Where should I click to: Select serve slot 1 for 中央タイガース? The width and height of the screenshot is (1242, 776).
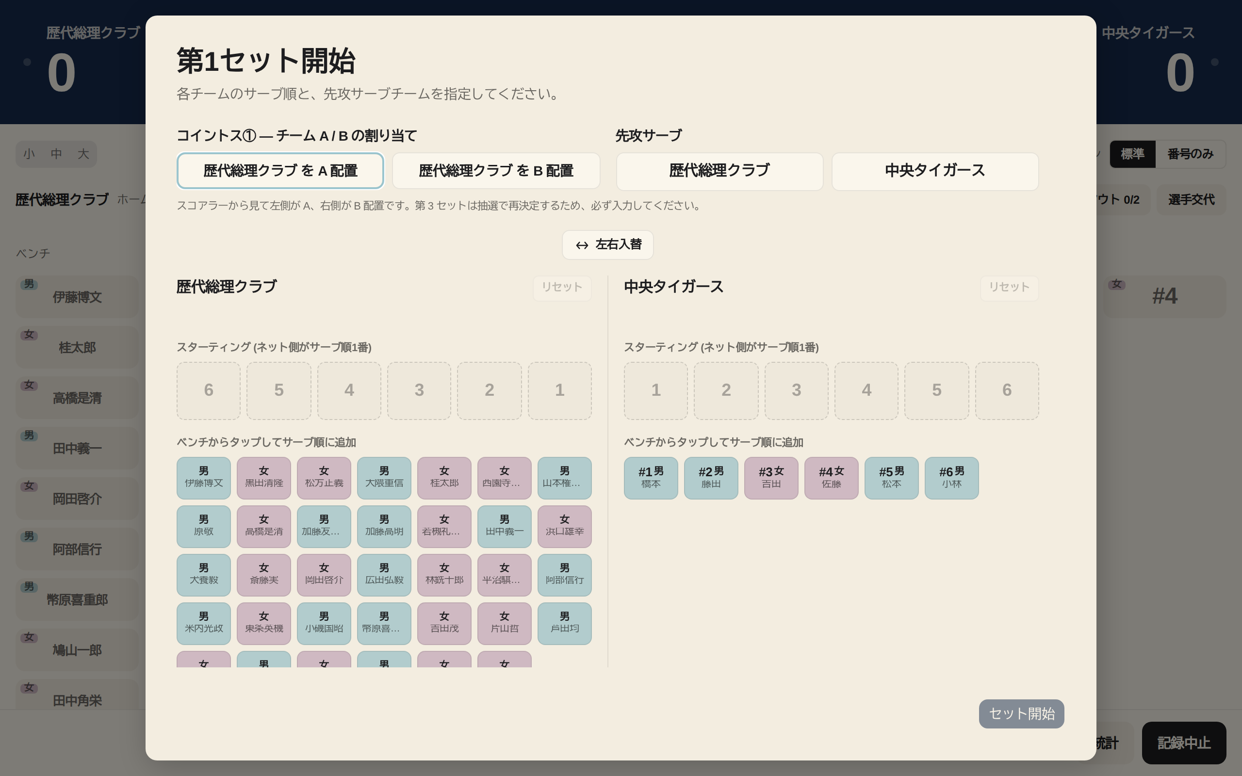pos(656,390)
